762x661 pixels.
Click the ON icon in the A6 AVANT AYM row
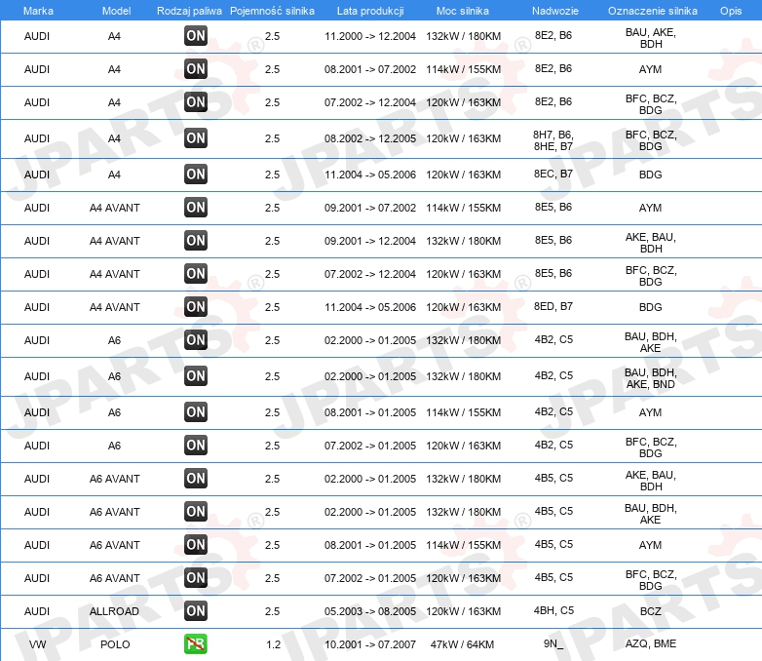(196, 544)
